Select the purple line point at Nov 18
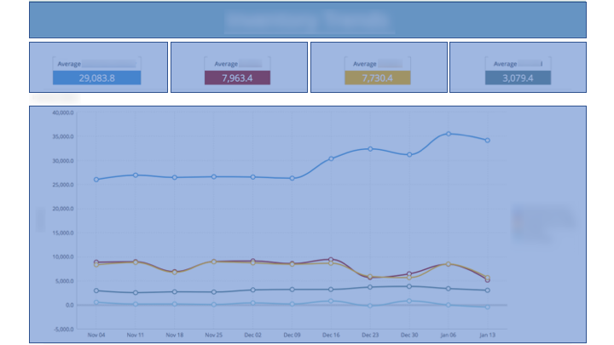The height and width of the screenshot is (345, 614). point(175,272)
